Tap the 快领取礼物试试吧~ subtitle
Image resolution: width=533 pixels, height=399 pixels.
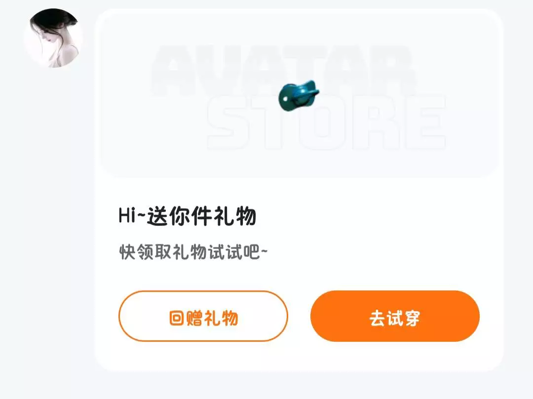click(x=193, y=252)
